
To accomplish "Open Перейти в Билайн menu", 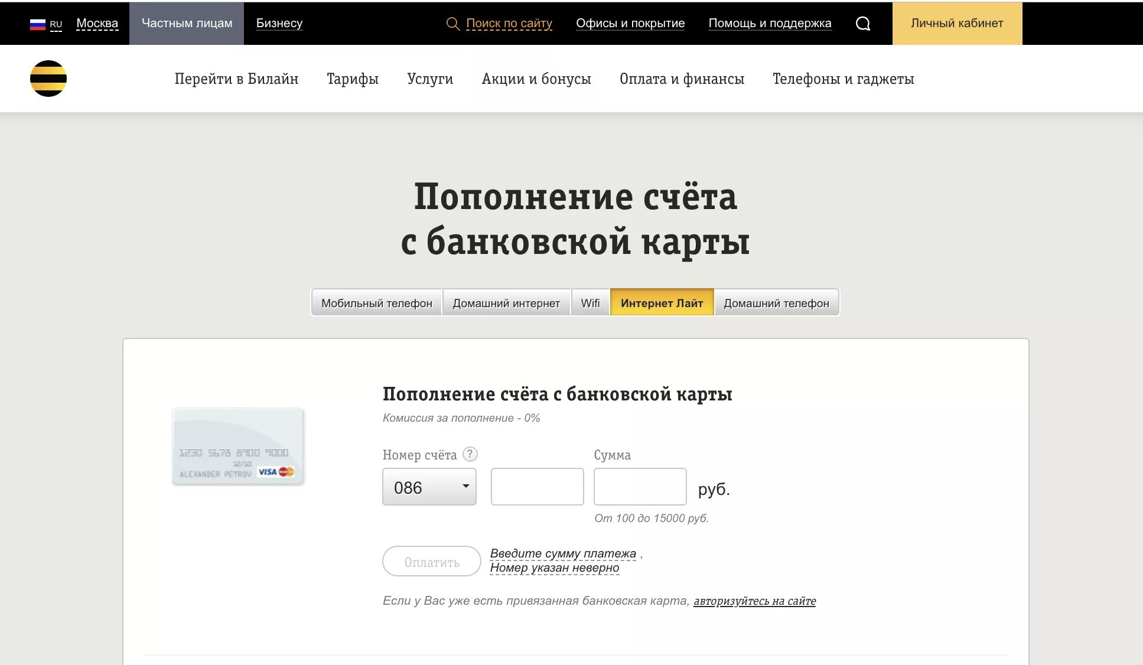I will (236, 79).
